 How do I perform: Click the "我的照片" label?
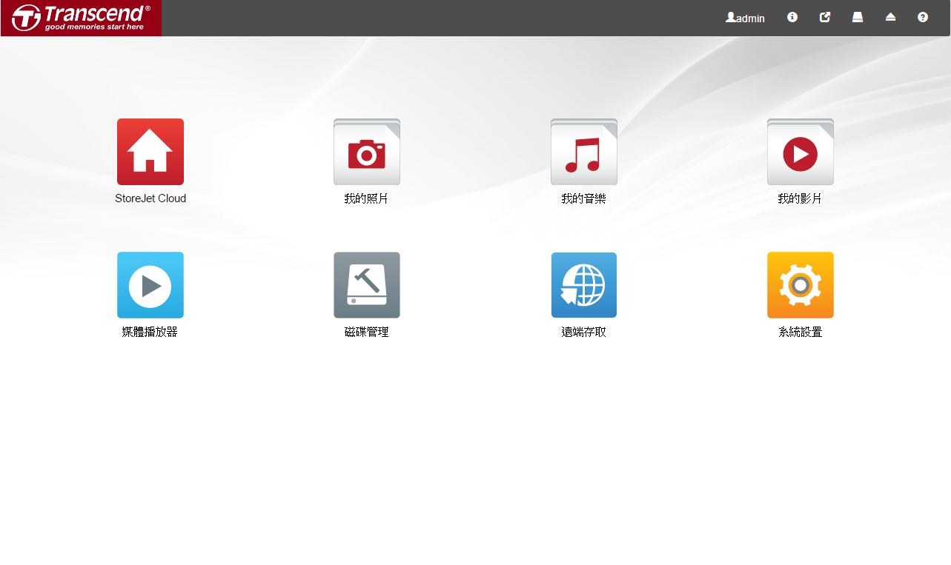pos(367,199)
